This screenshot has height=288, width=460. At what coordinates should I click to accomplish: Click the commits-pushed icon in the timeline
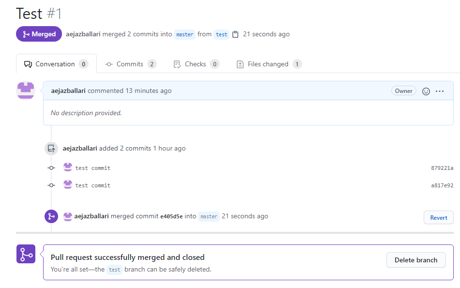[x=51, y=149]
